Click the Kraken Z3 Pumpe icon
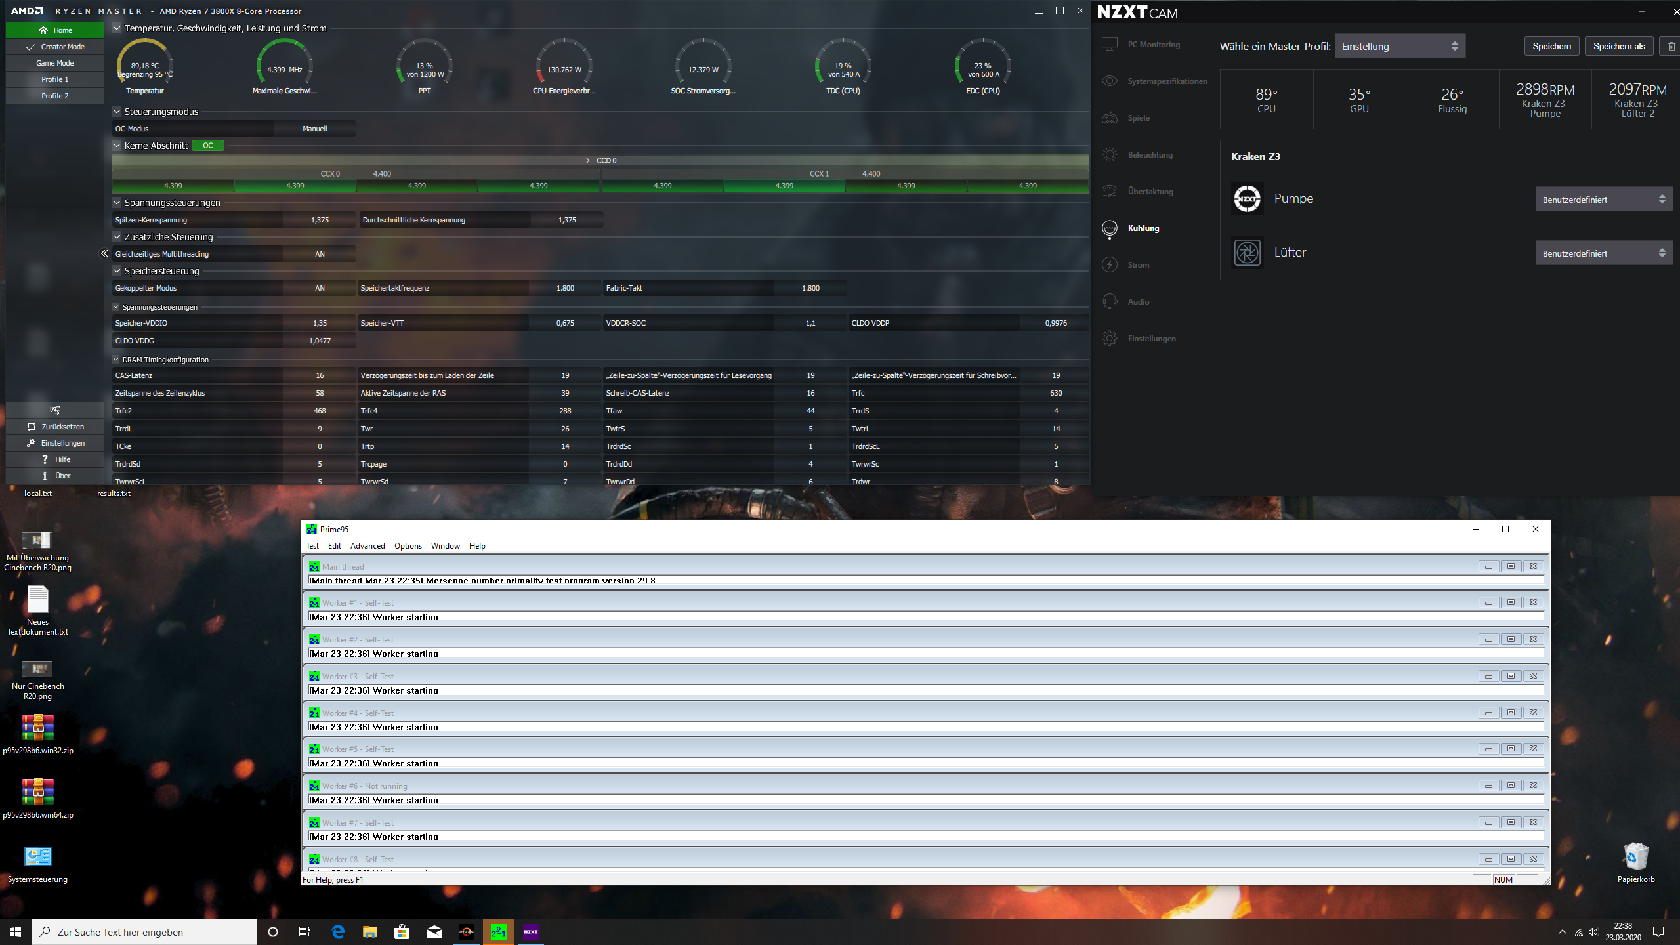 click(1247, 199)
